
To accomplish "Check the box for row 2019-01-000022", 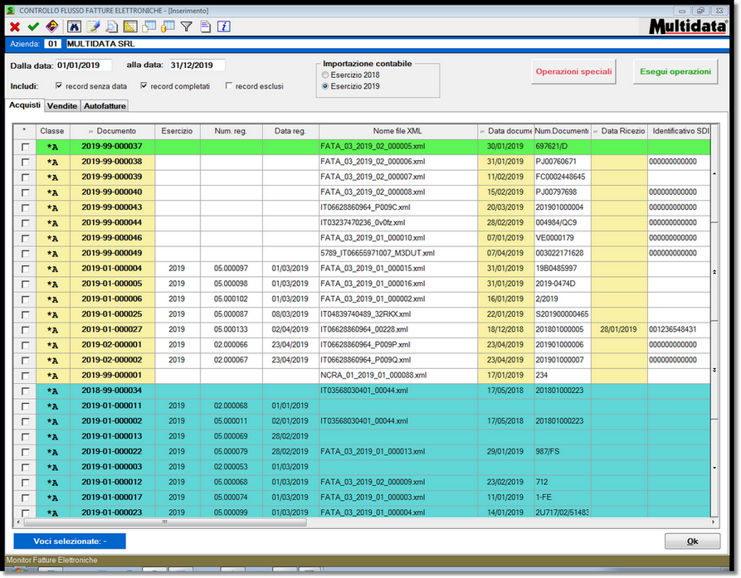I will point(26,453).
